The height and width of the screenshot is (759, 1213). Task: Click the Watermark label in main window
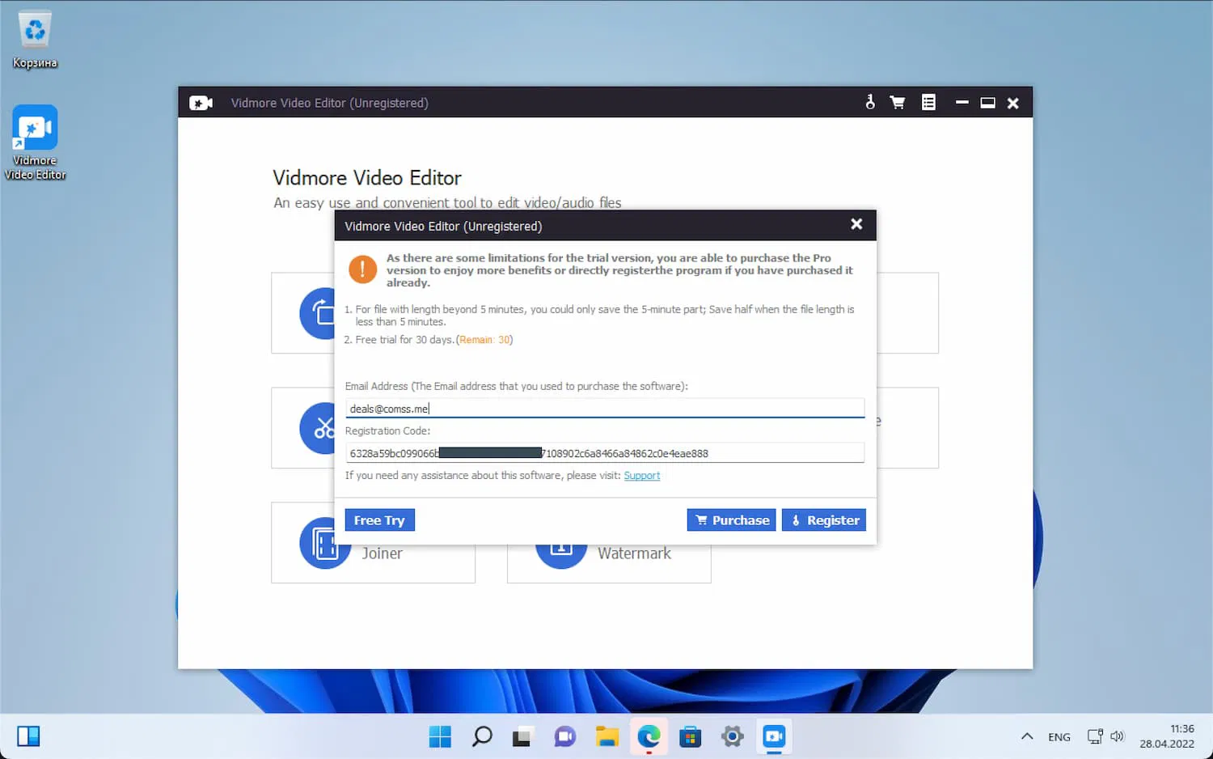pyautogui.click(x=634, y=553)
